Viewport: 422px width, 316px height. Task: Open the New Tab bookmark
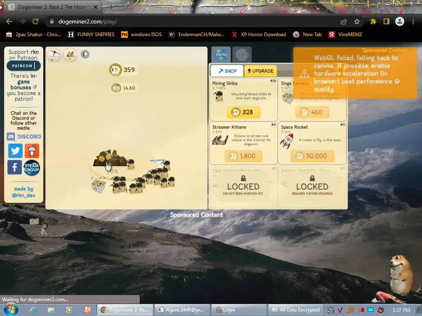pos(307,35)
